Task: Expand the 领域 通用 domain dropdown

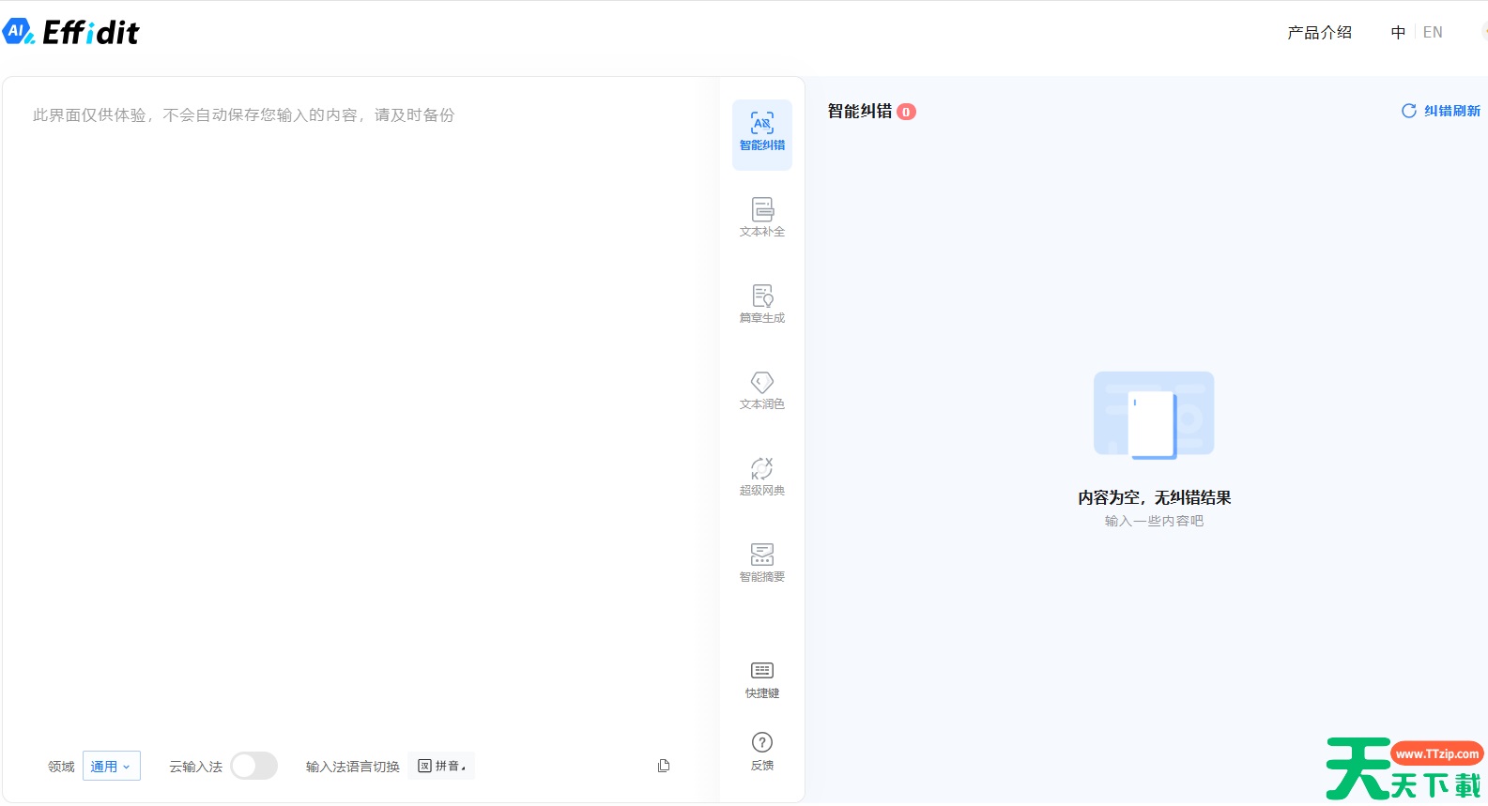Action: [111, 766]
